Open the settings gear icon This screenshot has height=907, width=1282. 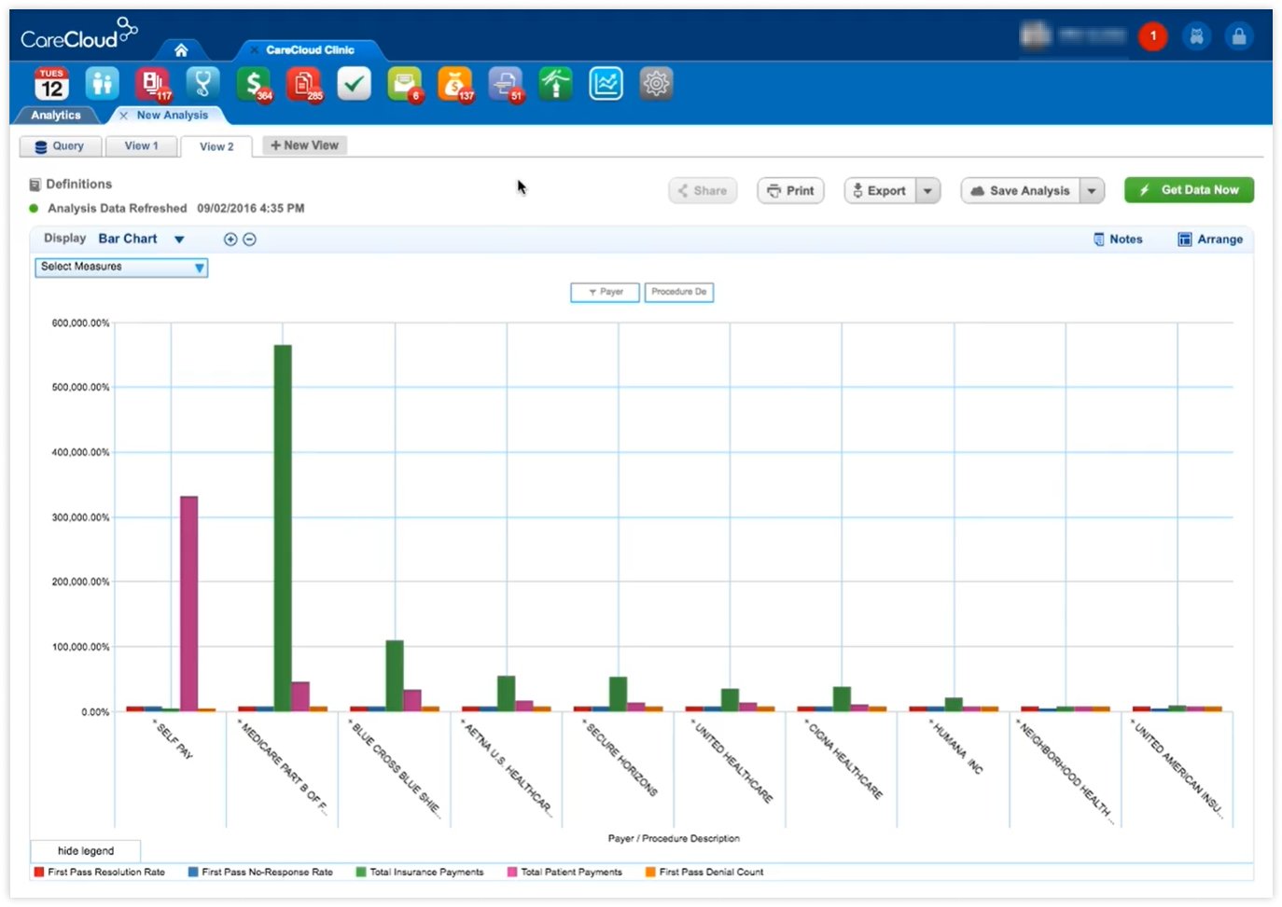[656, 83]
